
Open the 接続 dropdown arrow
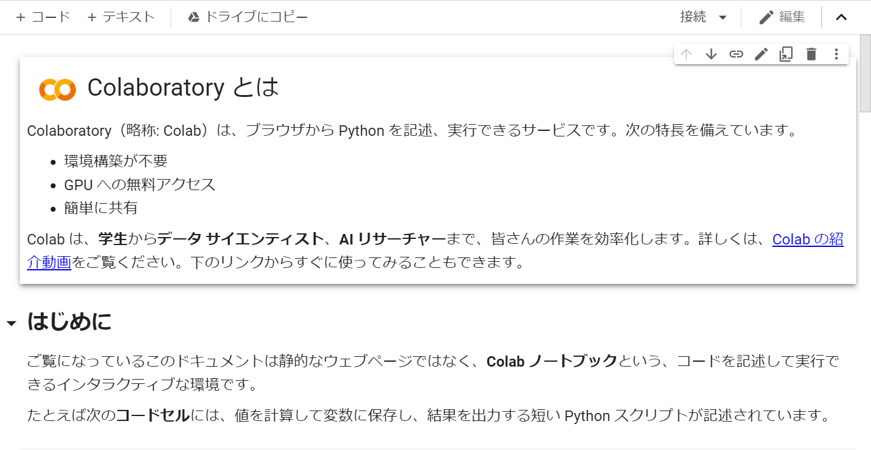[722, 18]
